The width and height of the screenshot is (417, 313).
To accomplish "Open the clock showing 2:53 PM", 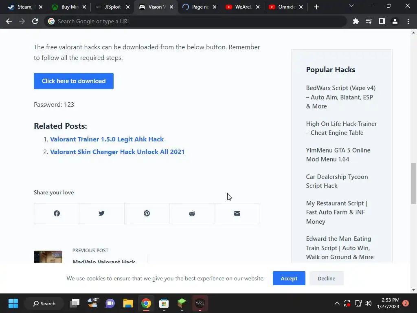I will pos(388,303).
